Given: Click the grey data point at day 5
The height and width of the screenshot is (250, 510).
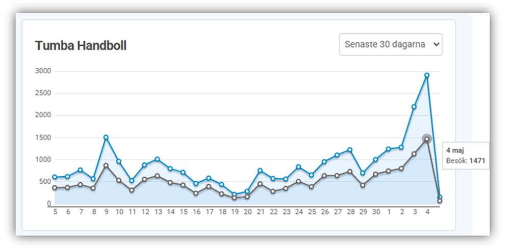Looking at the screenshot, I should (x=55, y=188).
